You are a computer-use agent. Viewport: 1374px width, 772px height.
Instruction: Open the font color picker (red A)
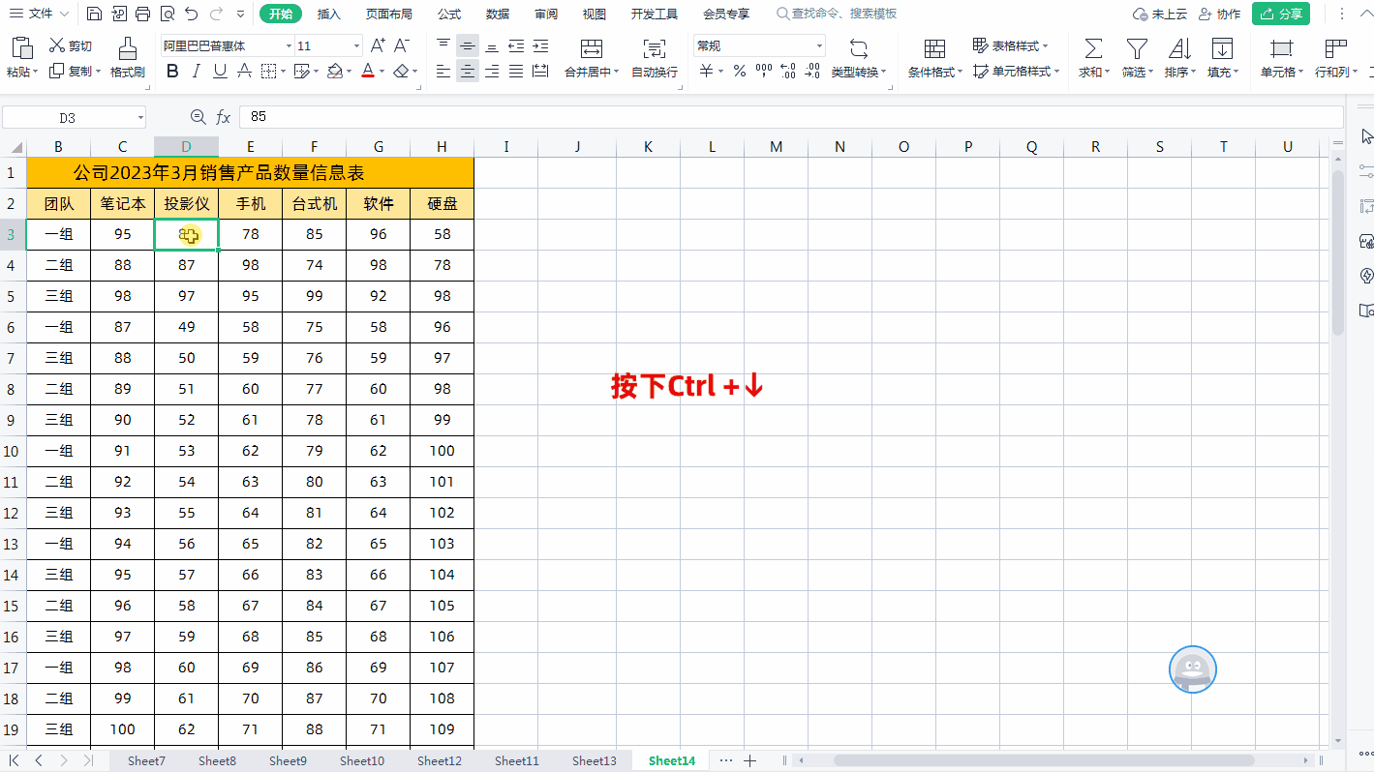(368, 71)
